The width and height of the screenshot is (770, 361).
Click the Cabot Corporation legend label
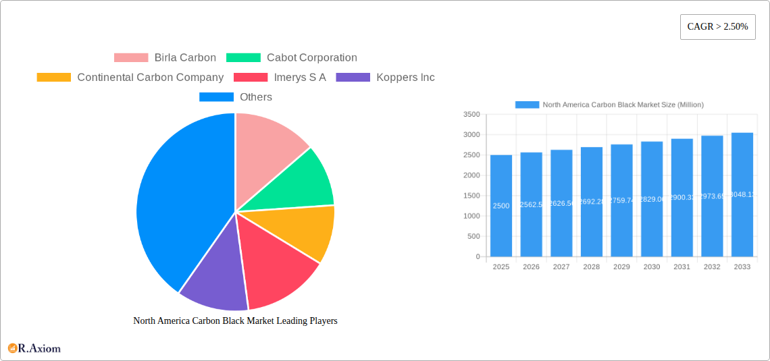(312, 58)
